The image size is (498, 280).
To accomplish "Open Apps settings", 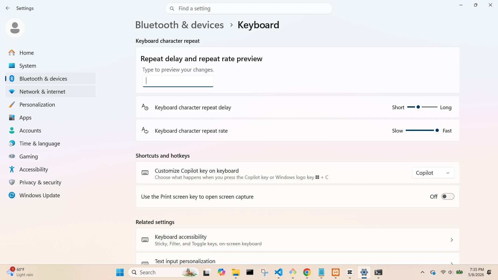I will pyautogui.click(x=50, y=117).
